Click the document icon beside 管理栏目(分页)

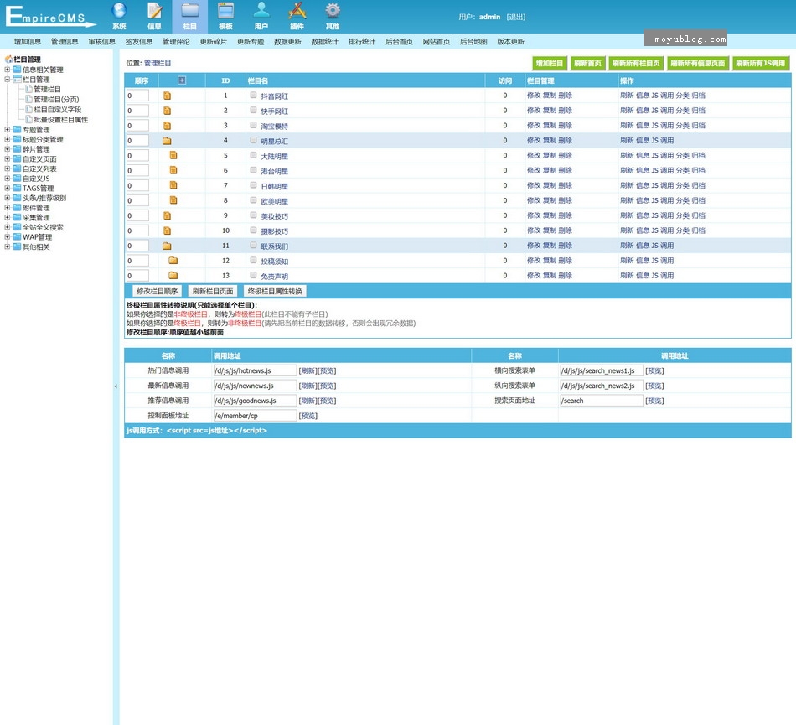(29, 99)
